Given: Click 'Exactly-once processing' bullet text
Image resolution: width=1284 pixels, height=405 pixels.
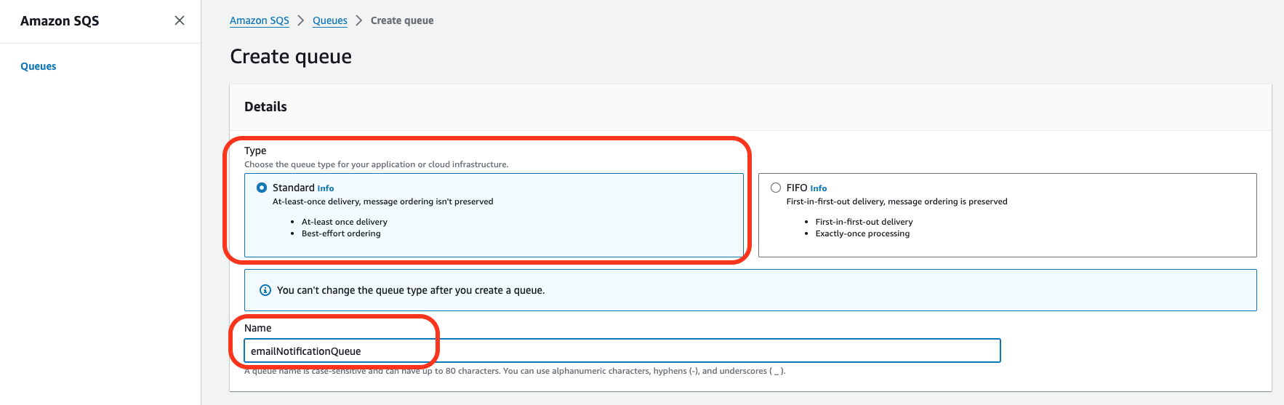Looking at the screenshot, I should tap(862, 233).
